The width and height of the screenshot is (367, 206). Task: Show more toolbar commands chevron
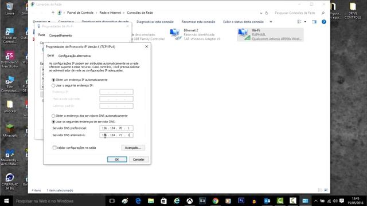271,22
